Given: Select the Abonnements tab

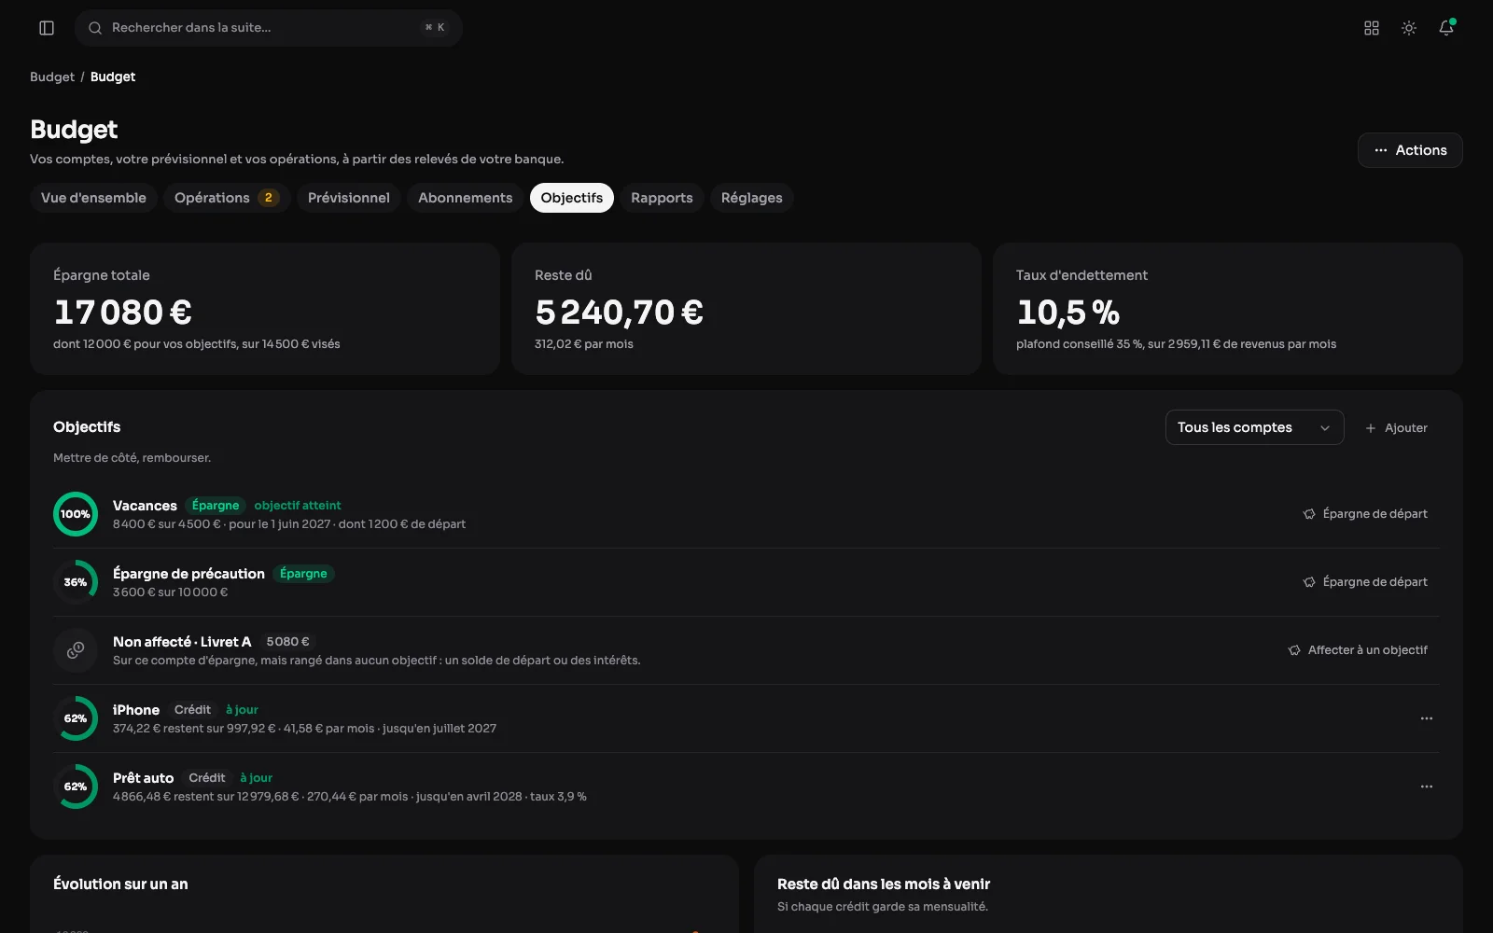Looking at the screenshot, I should (466, 198).
